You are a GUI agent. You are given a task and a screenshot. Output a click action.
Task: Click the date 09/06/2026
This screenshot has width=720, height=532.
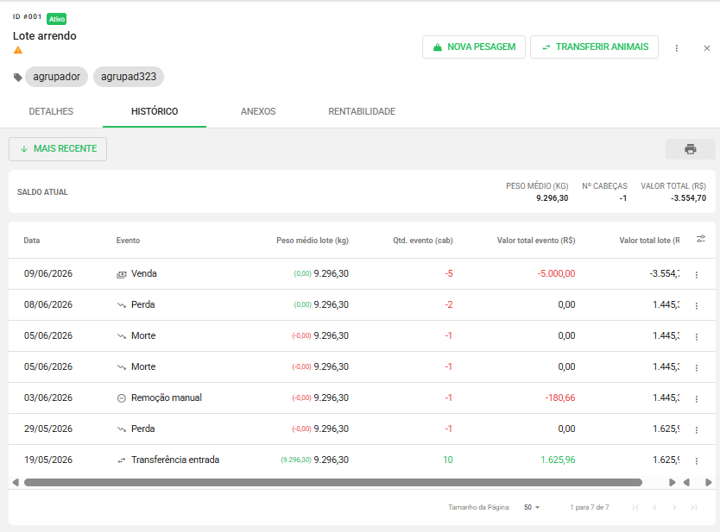pos(48,274)
